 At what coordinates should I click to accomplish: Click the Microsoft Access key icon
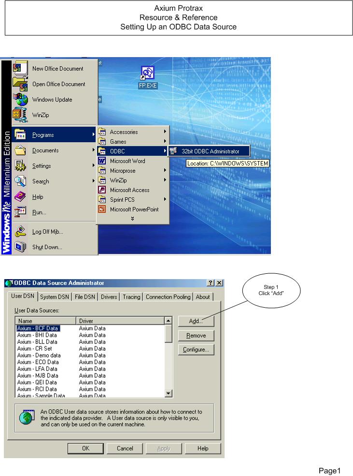click(x=102, y=190)
